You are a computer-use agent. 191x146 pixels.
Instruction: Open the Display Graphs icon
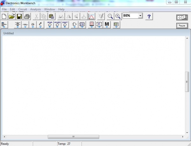tap(91, 16)
